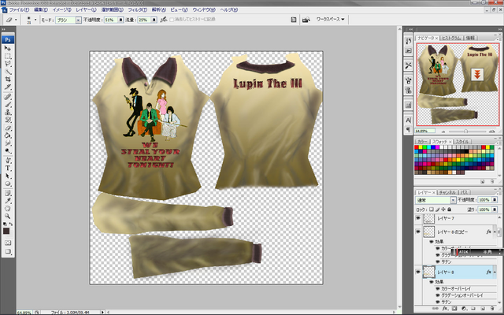The image size is (504, 315).
Task: Select the Healing Brush tool
Action: click(x=8, y=97)
